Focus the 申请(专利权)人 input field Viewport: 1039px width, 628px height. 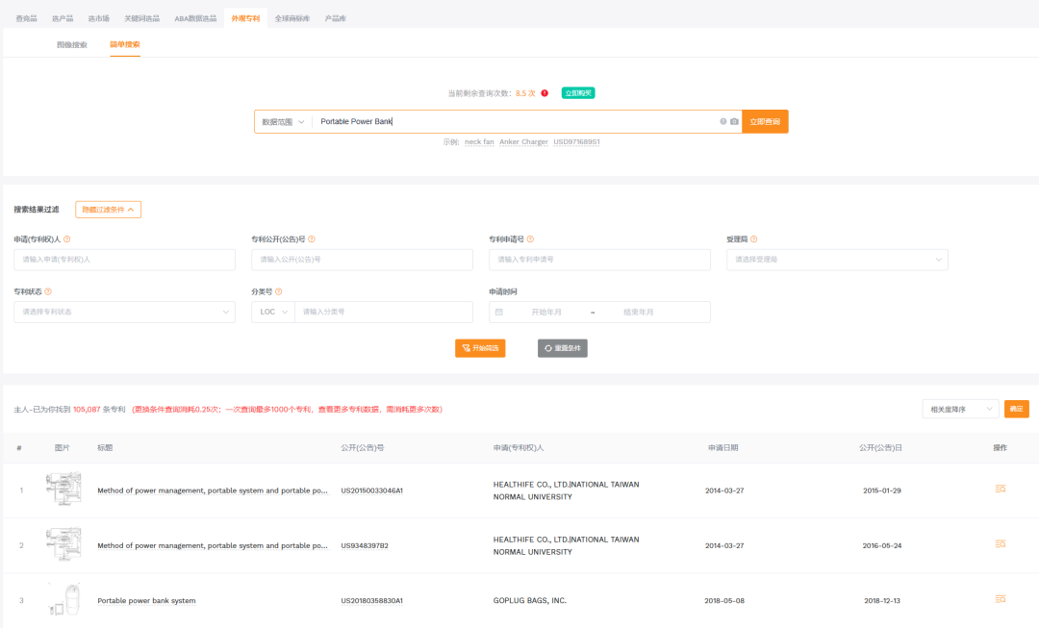[x=124, y=260]
